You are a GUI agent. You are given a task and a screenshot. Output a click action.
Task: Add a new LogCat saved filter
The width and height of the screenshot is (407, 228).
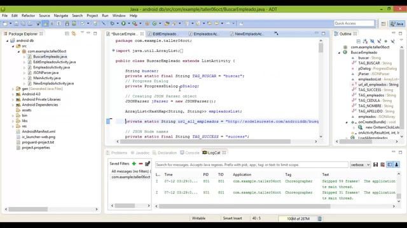tap(134, 163)
